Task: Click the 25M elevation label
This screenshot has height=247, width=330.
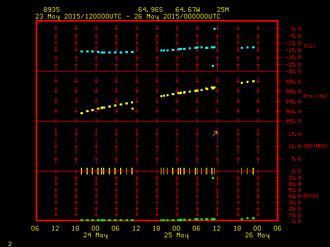Action: 223,10
